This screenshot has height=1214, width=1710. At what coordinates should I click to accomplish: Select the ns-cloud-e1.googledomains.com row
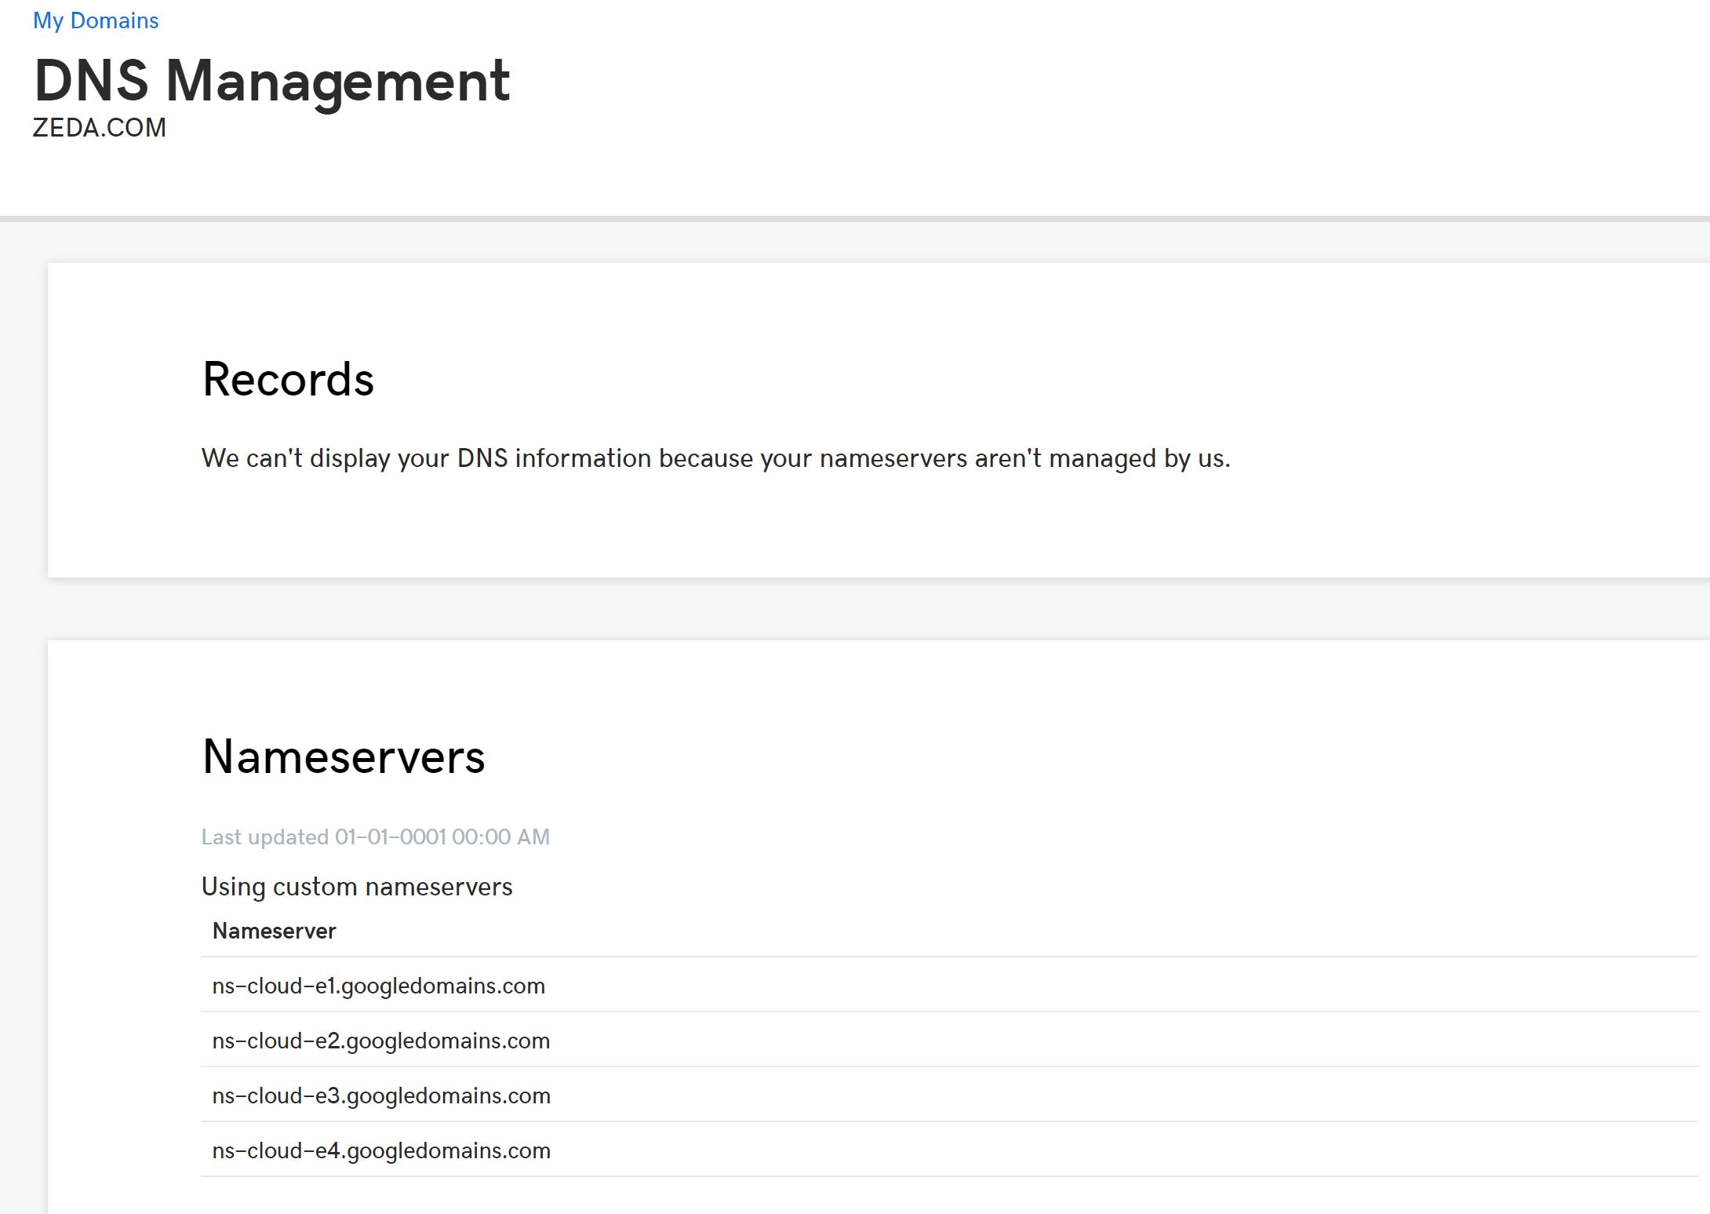point(378,986)
